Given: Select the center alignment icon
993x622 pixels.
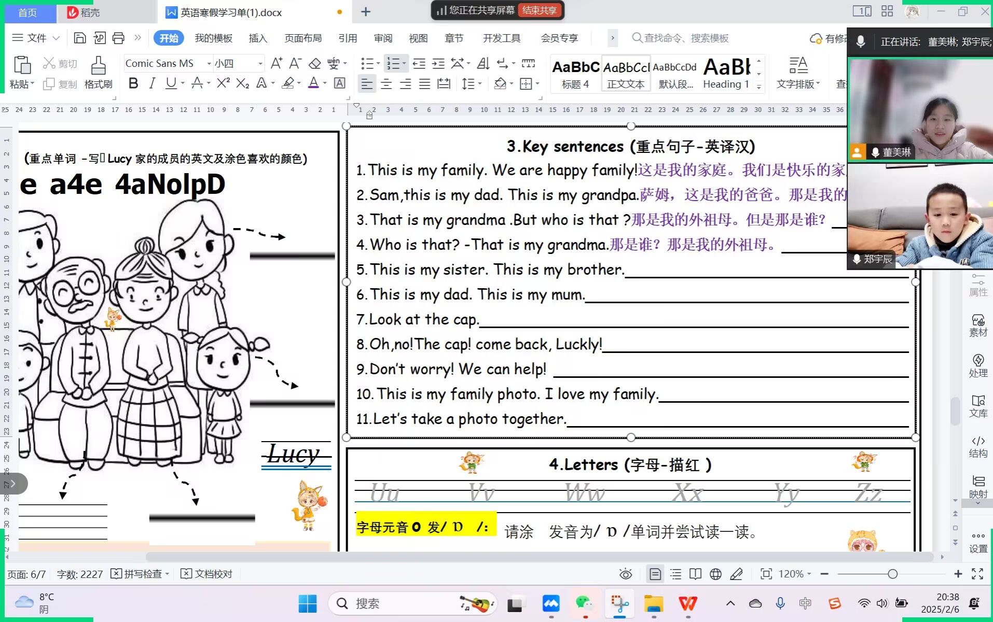Looking at the screenshot, I should click(x=386, y=84).
